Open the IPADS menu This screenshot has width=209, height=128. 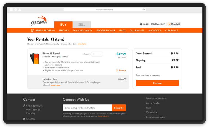click(x=122, y=30)
